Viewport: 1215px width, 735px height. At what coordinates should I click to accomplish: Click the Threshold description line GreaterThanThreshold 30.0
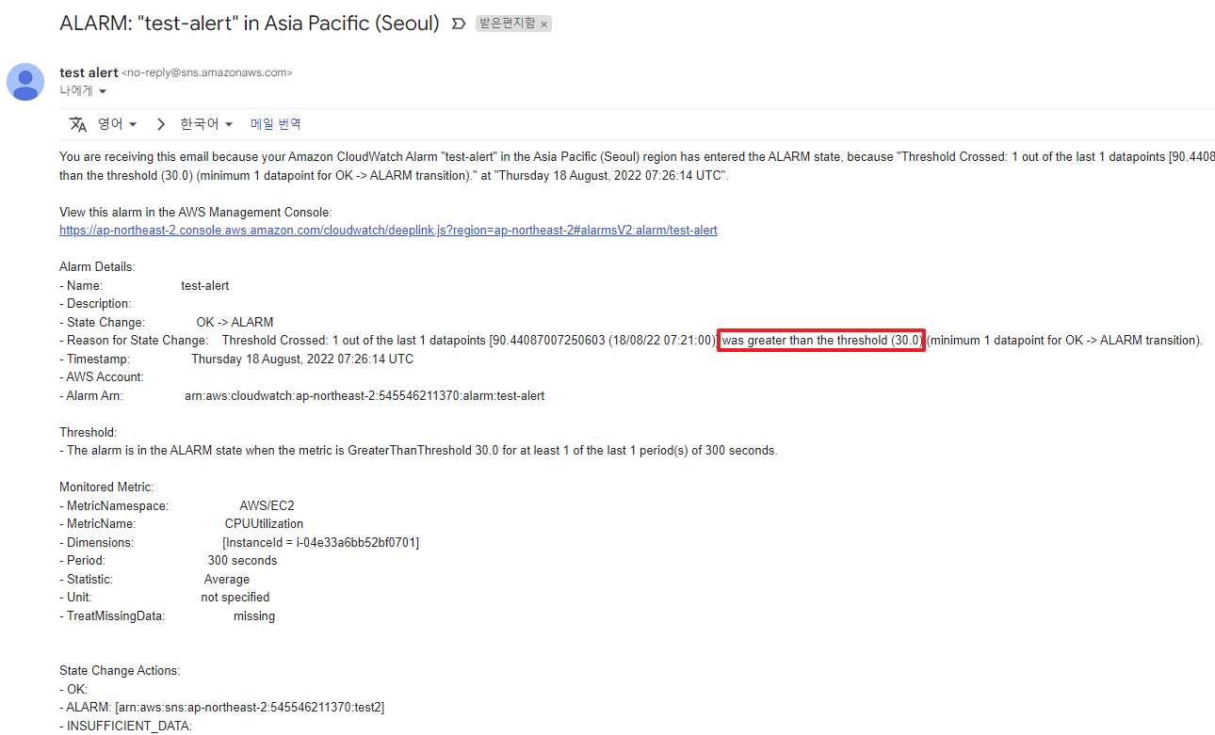[418, 450]
